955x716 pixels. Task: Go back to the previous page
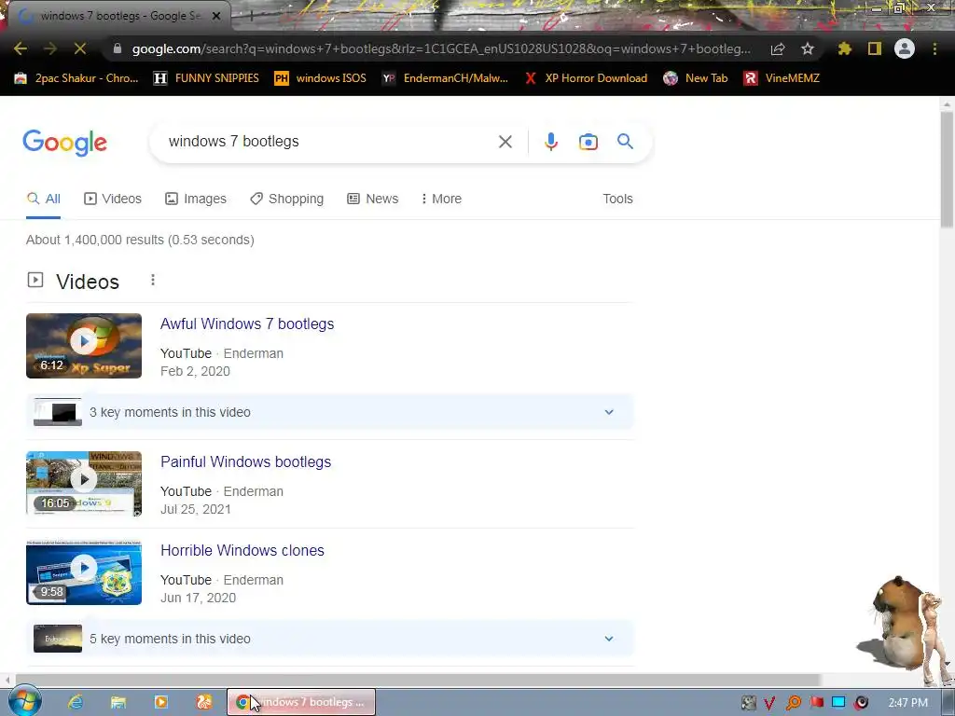click(21, 48)
